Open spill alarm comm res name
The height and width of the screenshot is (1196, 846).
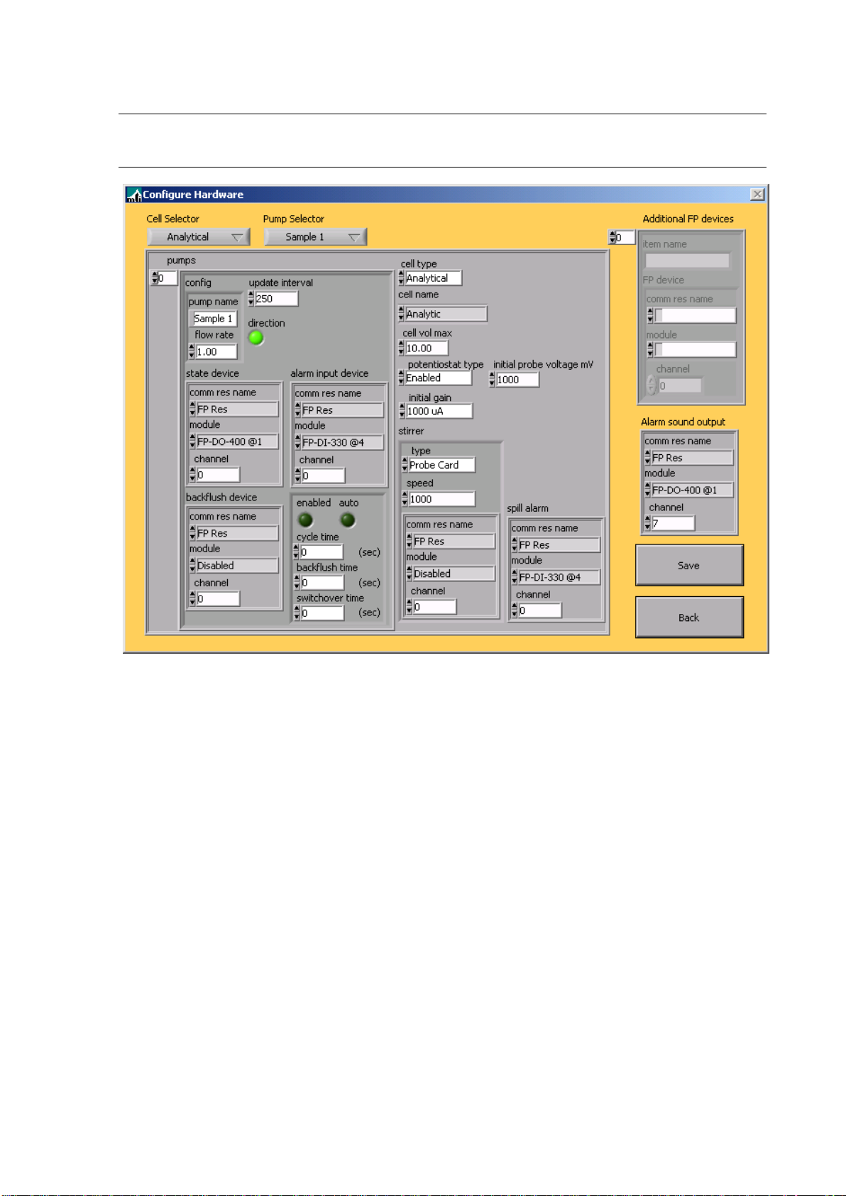[559, 544]
